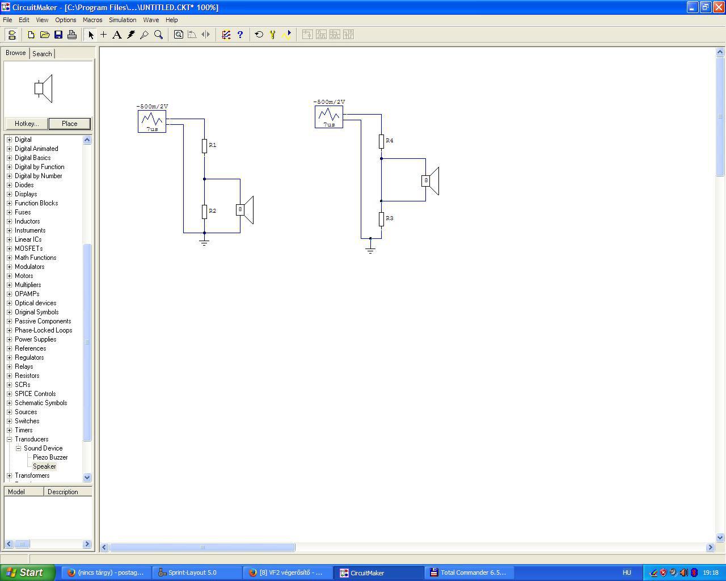Expand the Instruments category
Viewport: 726px width, 581px height.
[x=9, y=230]
